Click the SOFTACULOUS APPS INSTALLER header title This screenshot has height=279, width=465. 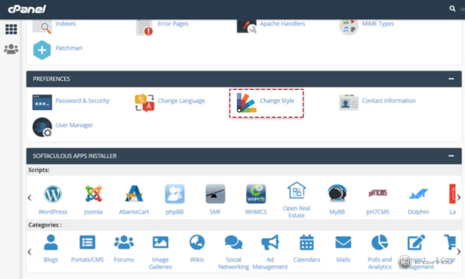click(x=75, y=156)
